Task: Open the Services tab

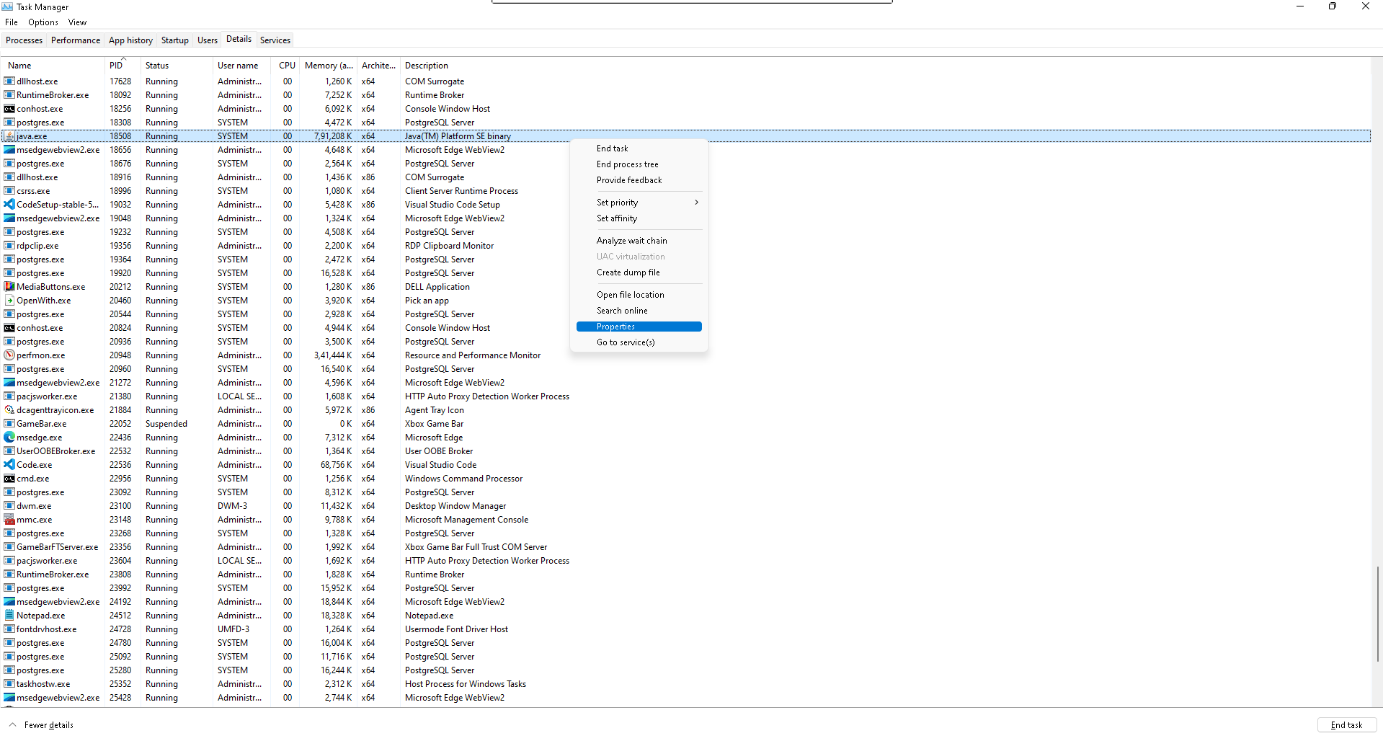Action: [x=275, y=40]
